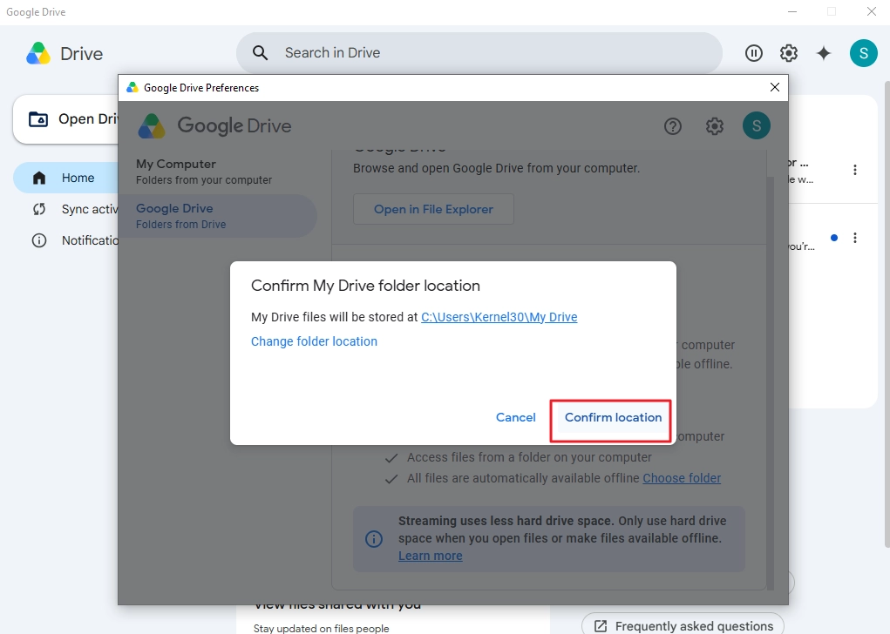The height and width of the screenshot is (634, 890).
Task: Click the info icon in streaming notice
Action: [x=373, y=539]
